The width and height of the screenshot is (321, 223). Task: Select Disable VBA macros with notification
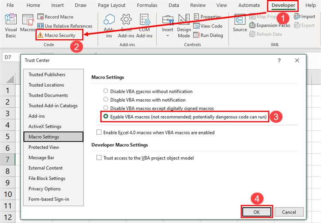click(x=106, y=100)
